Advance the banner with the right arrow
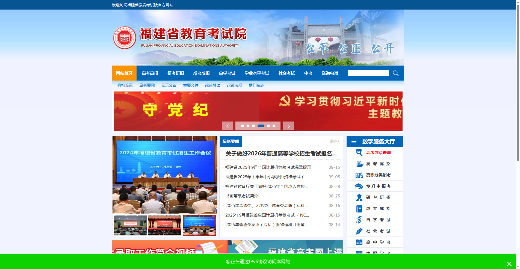The height and width of the screenshot is (269, 520). [288, 126]
